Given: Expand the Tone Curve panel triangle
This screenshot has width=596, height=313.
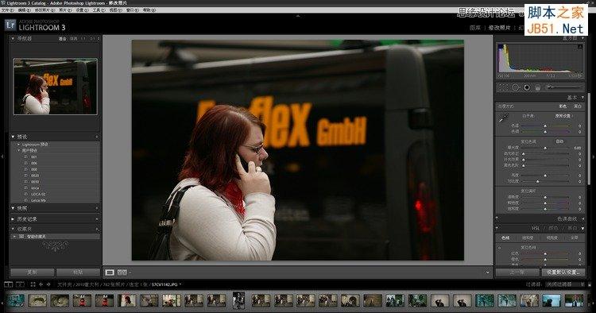Looking at the screenshot, I should point(582,218).
